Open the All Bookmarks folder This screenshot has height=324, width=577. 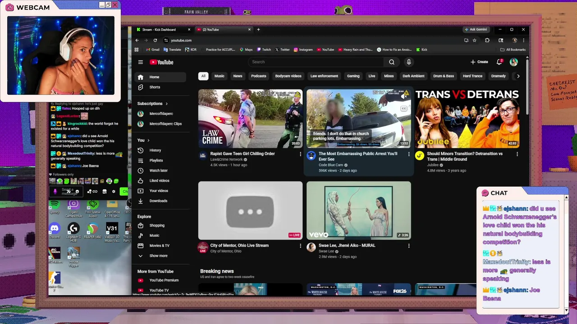pyautogui.click(x=513, y=49)
